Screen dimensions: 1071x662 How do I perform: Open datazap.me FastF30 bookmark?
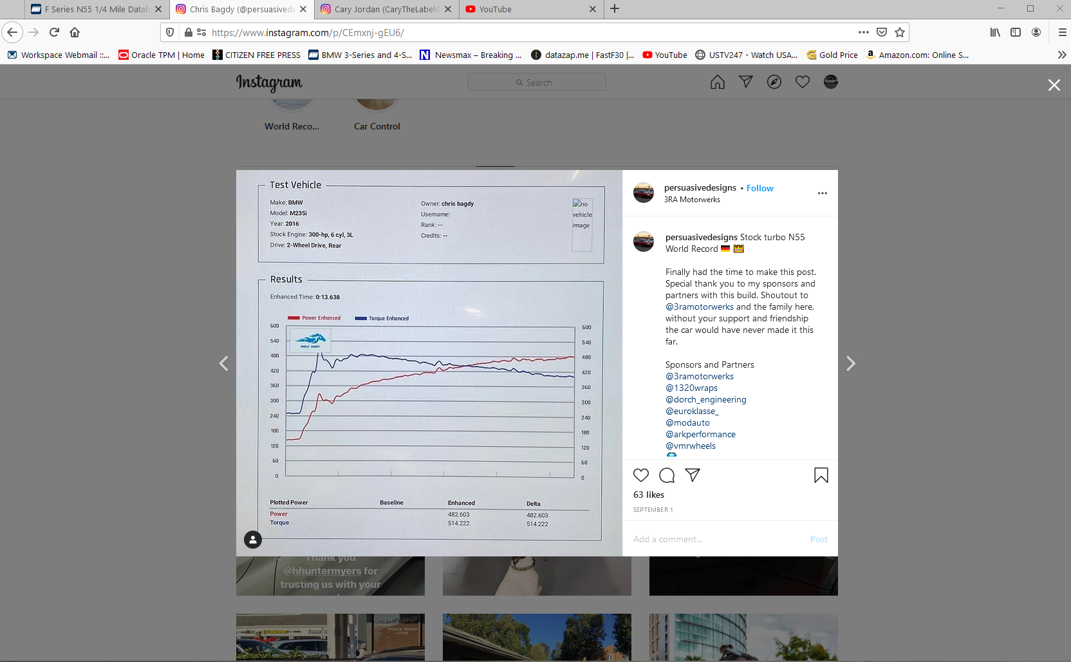pyautogui.click(x=582, y=55)
